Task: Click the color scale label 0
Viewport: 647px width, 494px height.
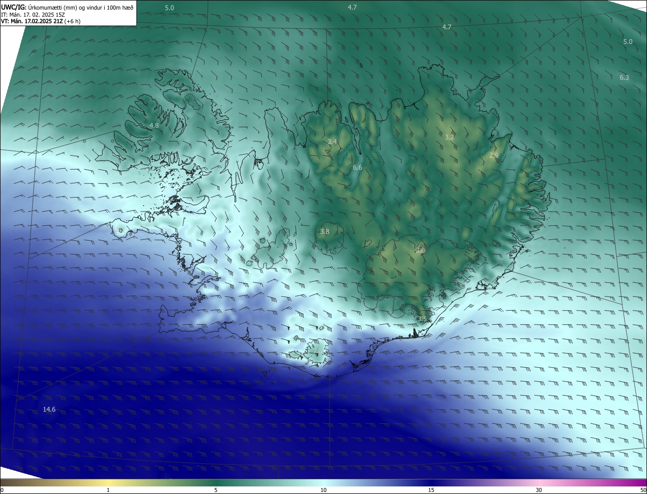Action: 2,490
